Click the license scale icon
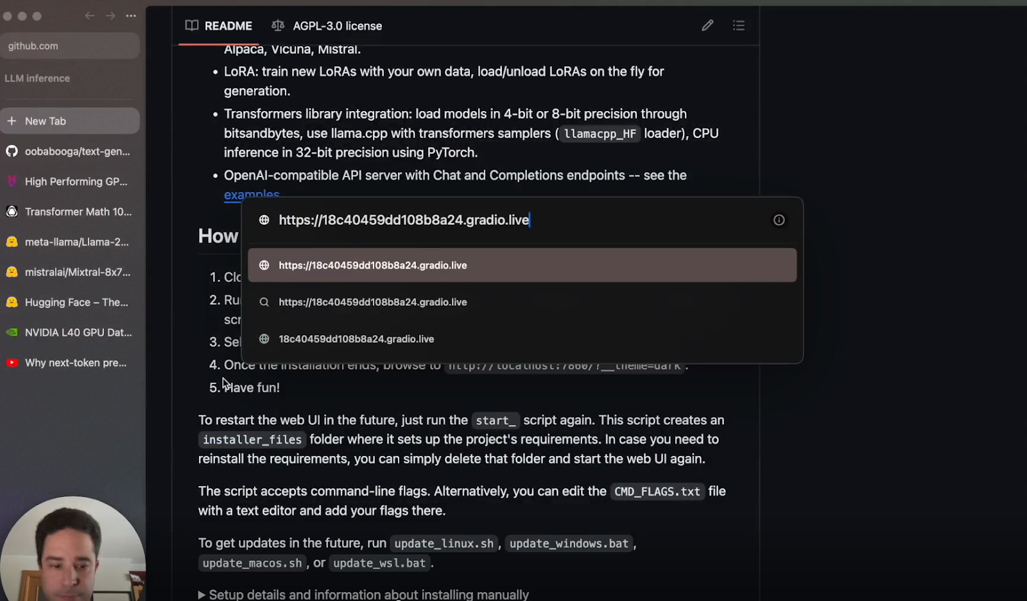Screen dimensions: 1027x601 pyautogui.click(x=277, y=26)
